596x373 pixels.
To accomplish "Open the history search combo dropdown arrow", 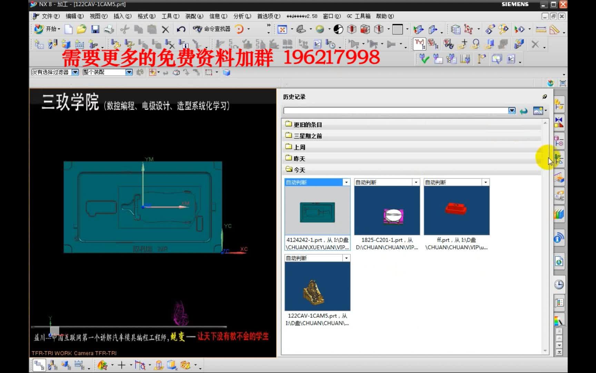I will click(x=512, y=111).
